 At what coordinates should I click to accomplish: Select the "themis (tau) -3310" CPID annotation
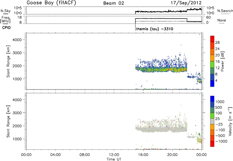click(155, 29)
